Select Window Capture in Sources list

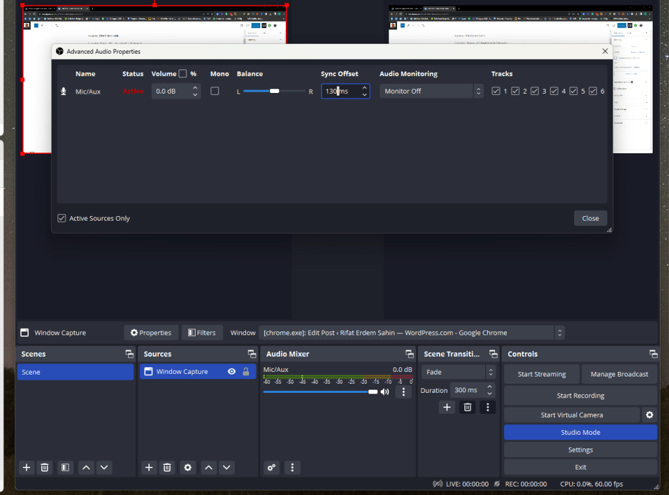[x=198, y=371]
